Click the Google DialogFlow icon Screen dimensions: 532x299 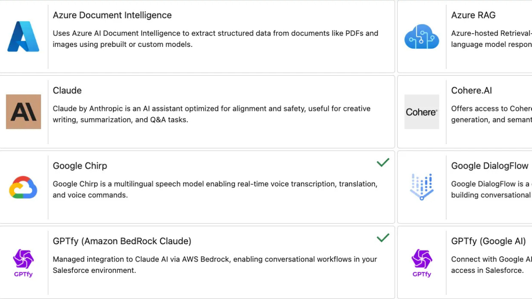point(421,187)
